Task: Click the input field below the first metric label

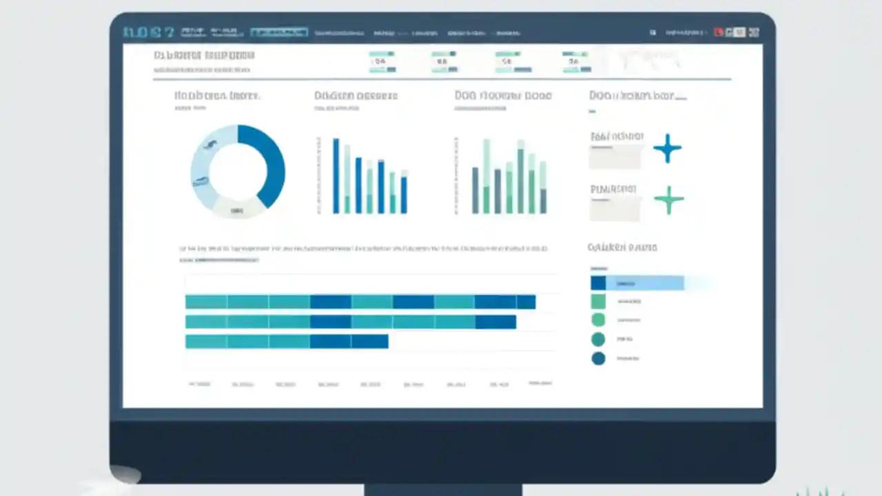Action: (615, 156)
